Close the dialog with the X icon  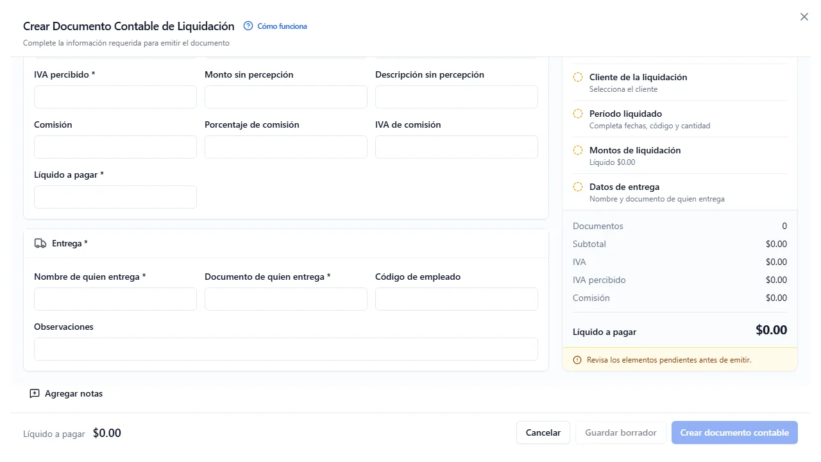804,17
